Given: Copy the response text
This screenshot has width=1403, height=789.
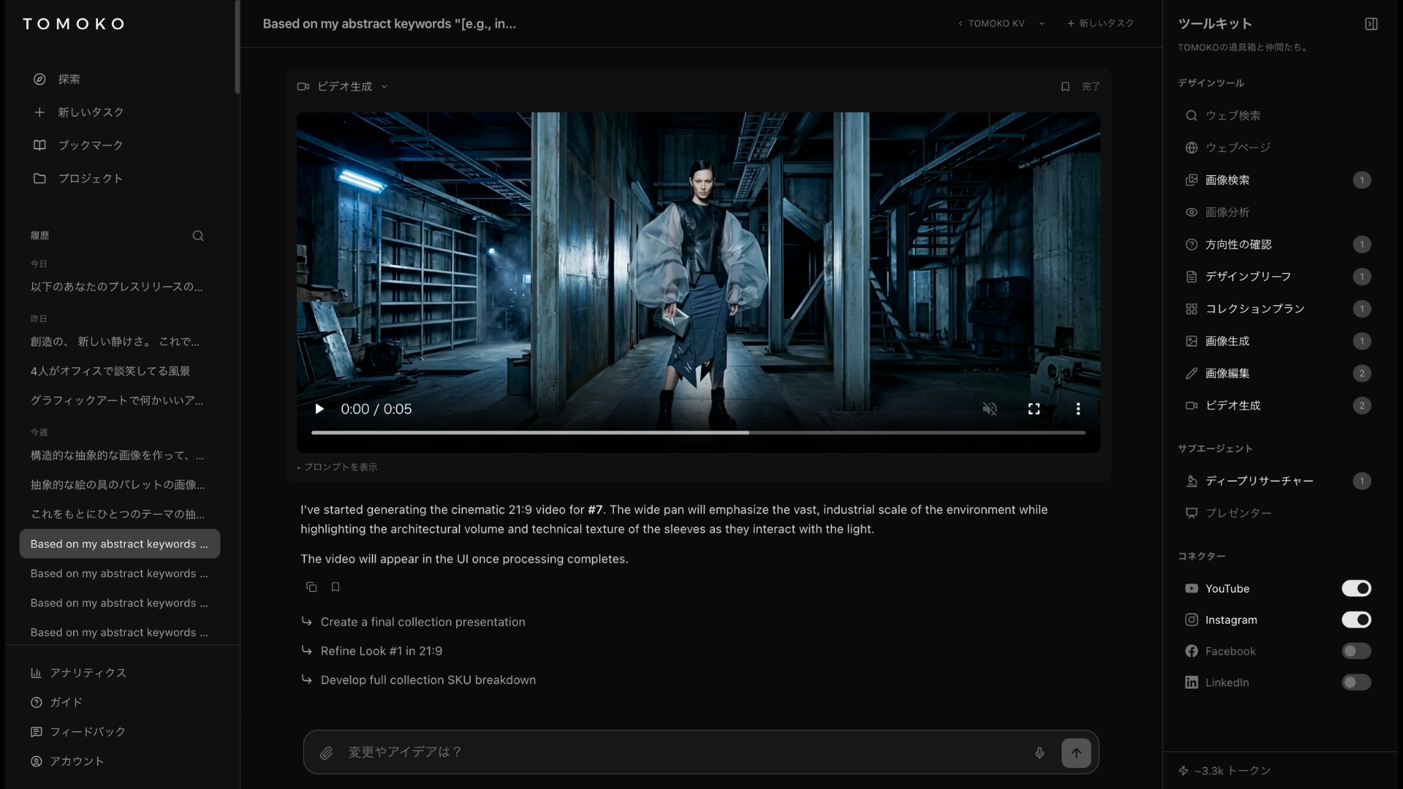Looking at the screenshot, I should coord(311,587).
